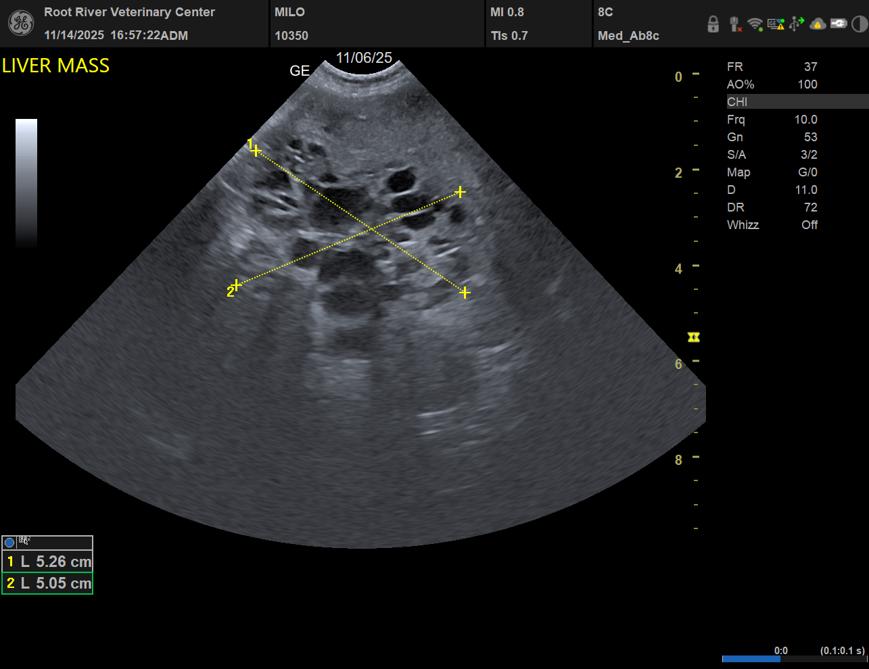The width and height of the screenshot is (869, 669).
Task: Click the LIVER MASS annotation text
Action: (55, 66)
